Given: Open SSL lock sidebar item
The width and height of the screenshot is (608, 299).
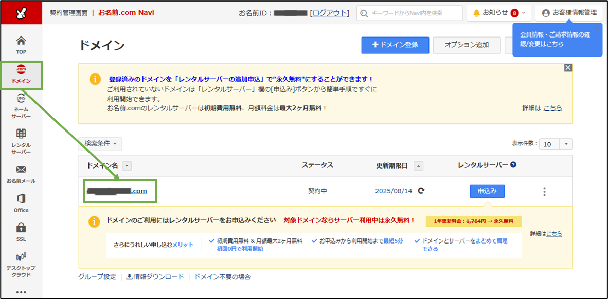Looking at the screenshot, I should click(x=21, y=232).
